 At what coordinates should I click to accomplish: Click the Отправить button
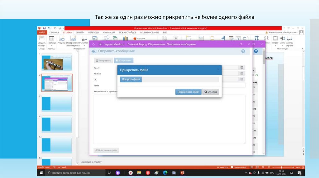103,60
